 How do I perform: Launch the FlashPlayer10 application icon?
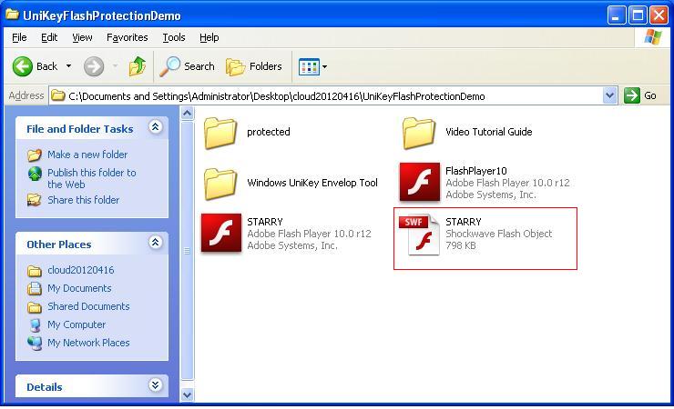tap(419, 183)
